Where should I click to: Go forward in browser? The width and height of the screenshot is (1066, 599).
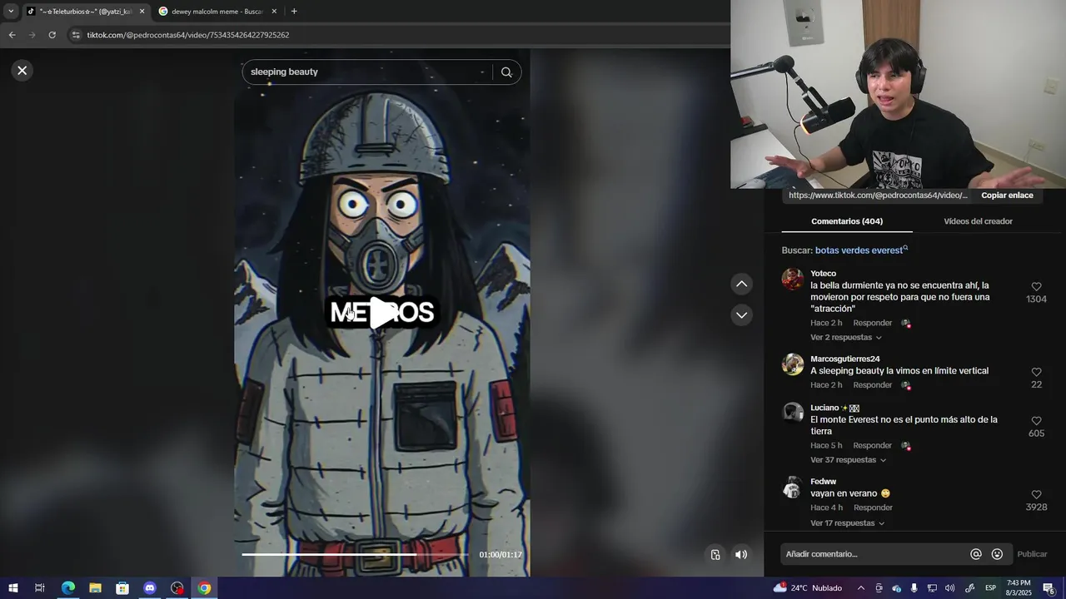tap(32, 35)
